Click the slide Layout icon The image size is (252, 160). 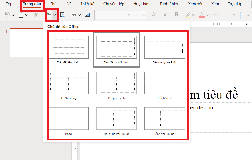tap(74, 15)
